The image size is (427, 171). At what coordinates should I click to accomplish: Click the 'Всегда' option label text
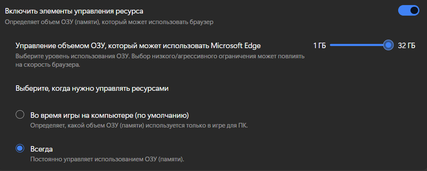pos(42,149)
